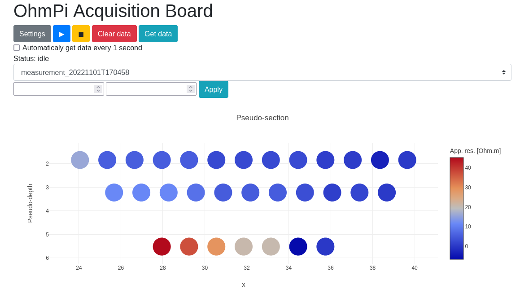Click the Get data button
This screenshot has height=289, width=520.
(x=158, y=34)
